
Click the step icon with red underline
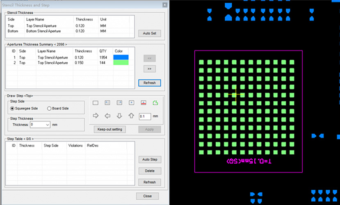coord(144,103)
